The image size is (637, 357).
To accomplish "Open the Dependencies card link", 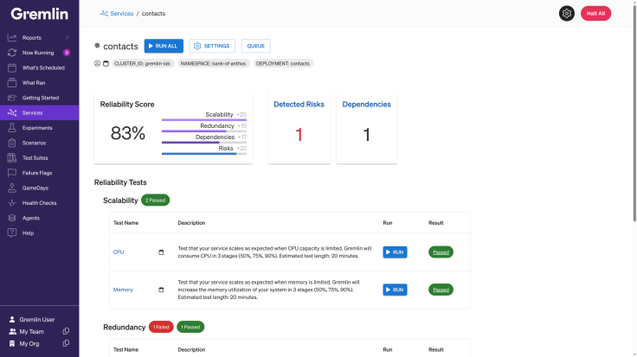I will coord(366,105).
